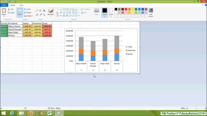
Task: Select the Color picker eyedropper tool
Action: (40, 15)
